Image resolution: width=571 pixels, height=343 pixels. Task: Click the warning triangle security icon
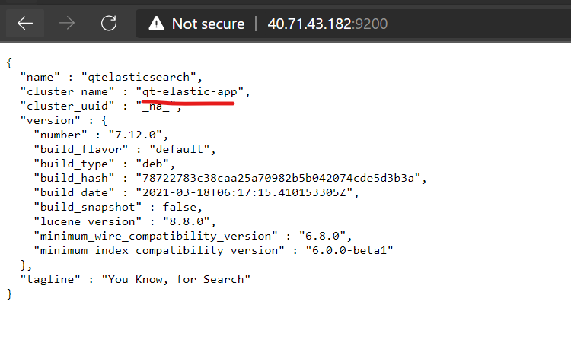click(x=156, y=24)
